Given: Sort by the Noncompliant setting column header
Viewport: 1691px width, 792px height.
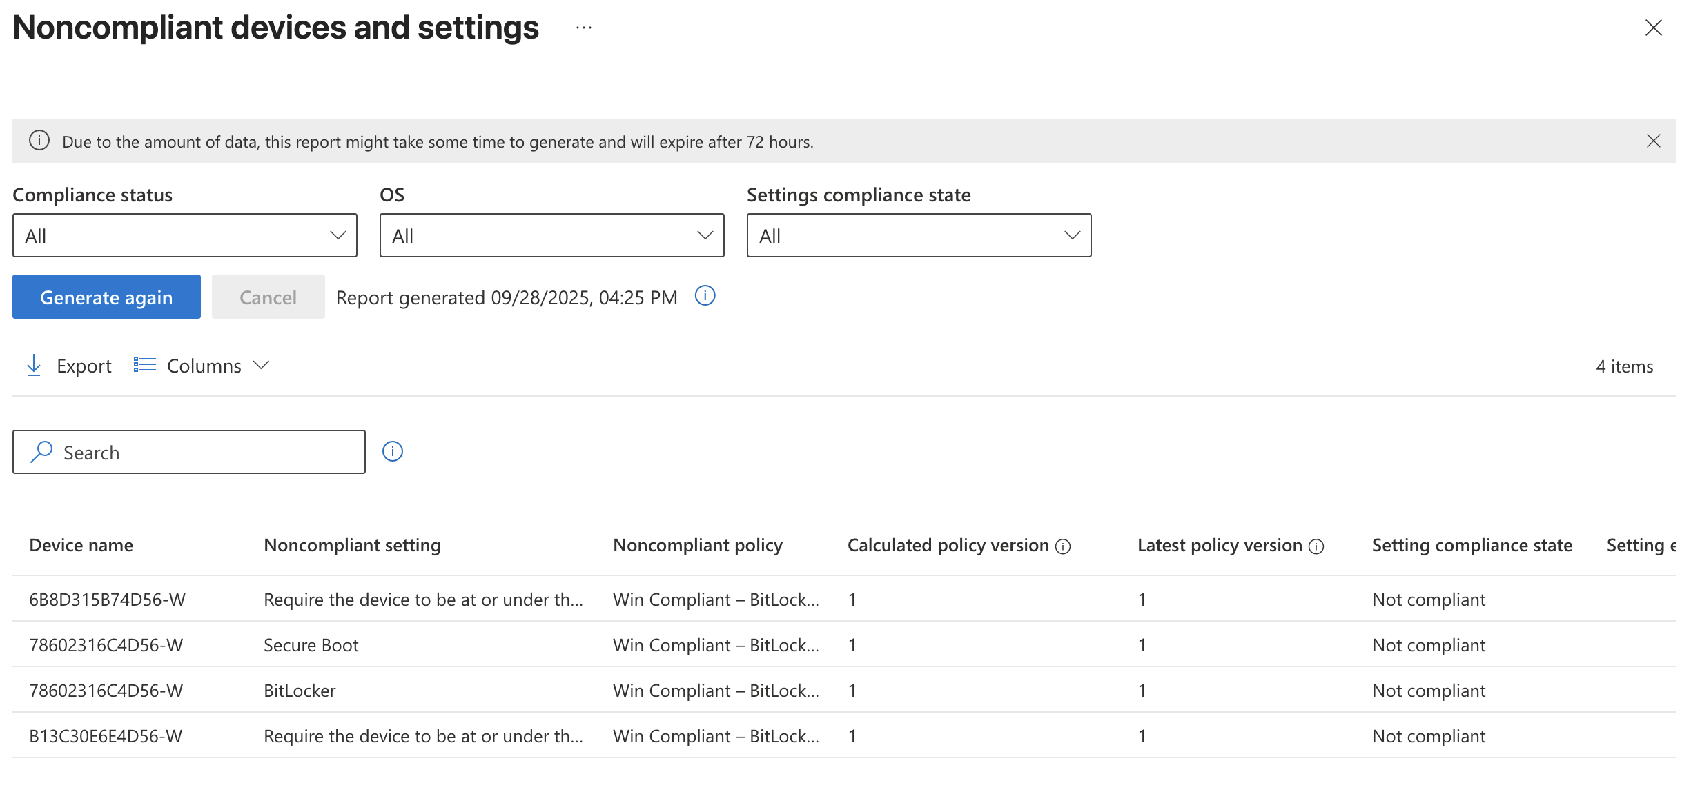Looking at the screenshot, I should (353, 544).
